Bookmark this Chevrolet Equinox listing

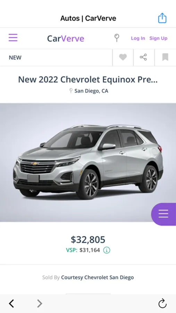(165, 57)
